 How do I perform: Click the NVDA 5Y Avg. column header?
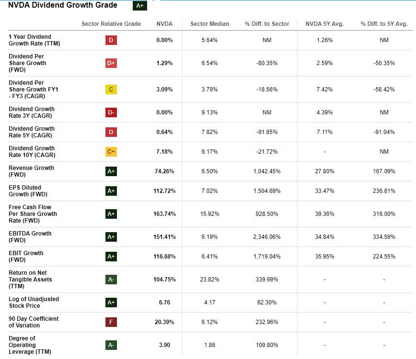click(324, 24)
